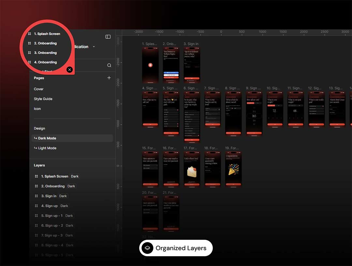Screen dimensions: 352x266
Task: Click the Organized Layers button
Action: tap(176, 248)
